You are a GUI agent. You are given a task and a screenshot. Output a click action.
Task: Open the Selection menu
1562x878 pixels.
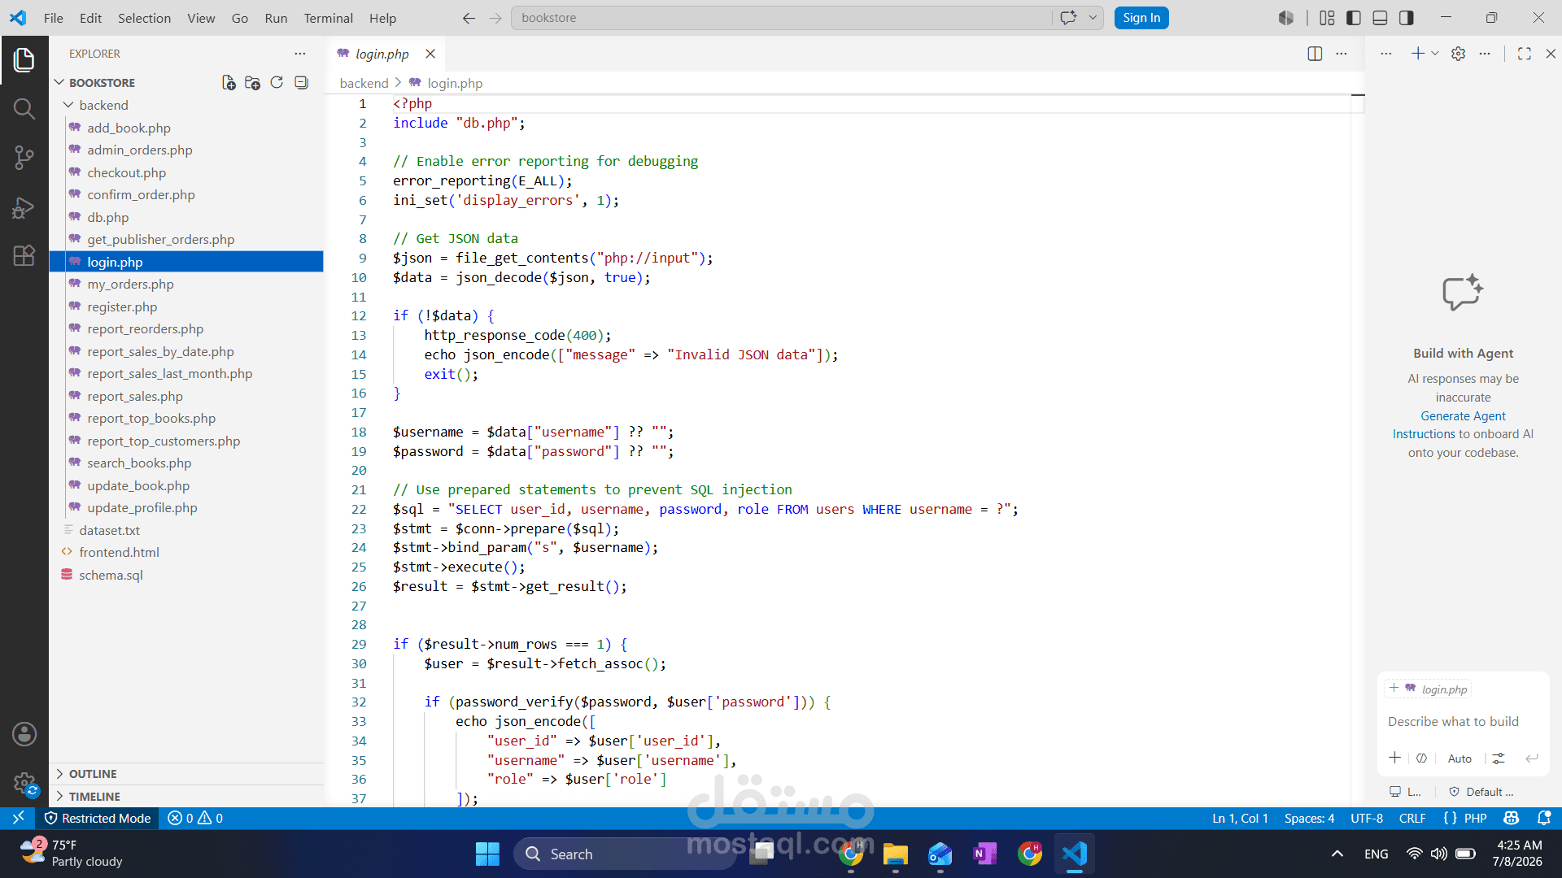click(144, 18)
